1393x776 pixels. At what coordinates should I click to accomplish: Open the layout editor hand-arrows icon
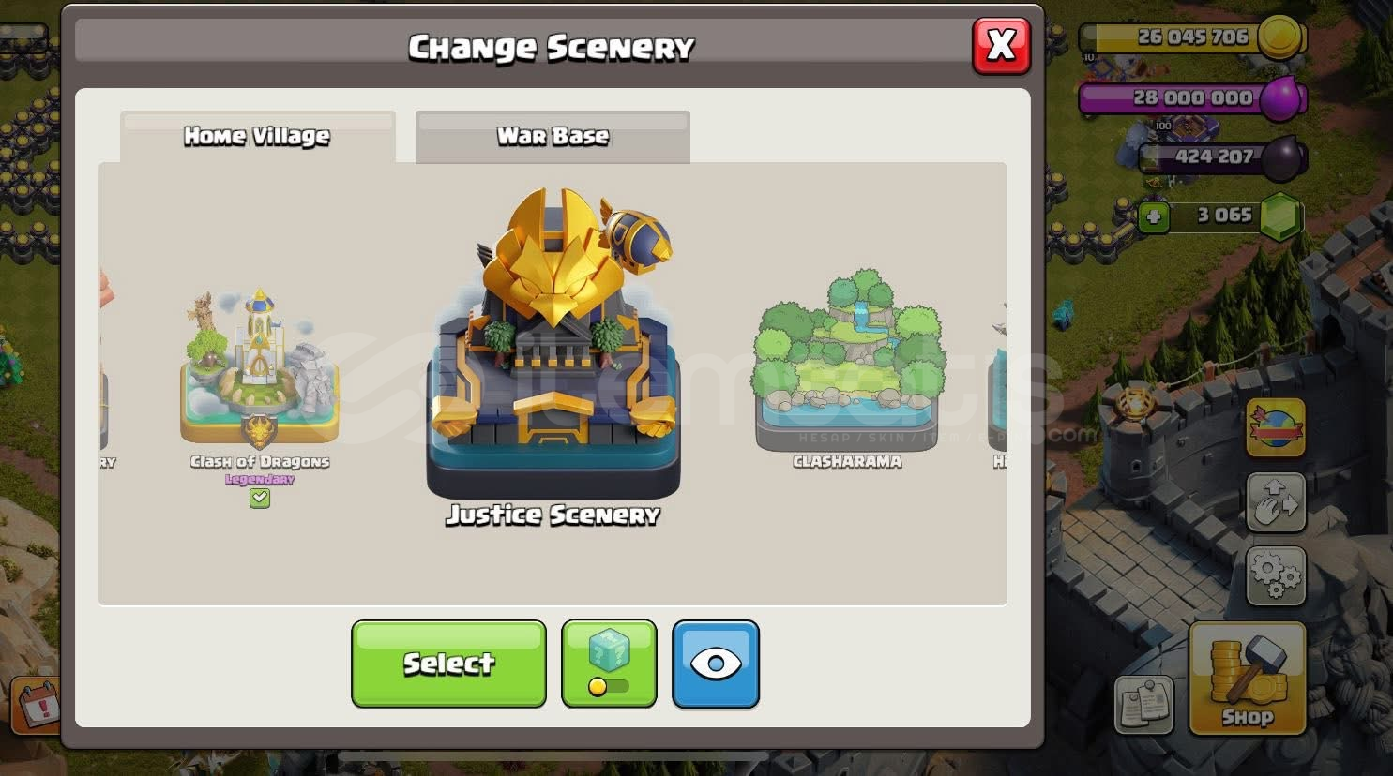pos(1276,502)
